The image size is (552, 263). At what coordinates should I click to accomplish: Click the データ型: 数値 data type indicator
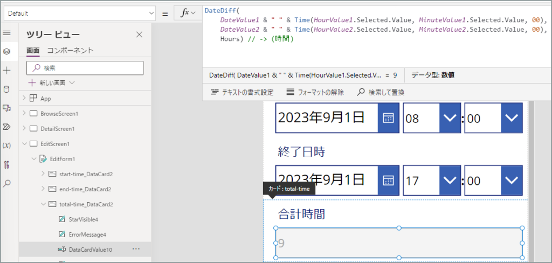click(433, 75)
